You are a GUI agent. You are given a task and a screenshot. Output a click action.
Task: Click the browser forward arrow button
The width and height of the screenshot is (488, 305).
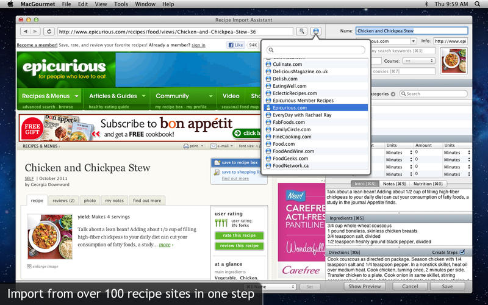pyautogui.click(x=35, y=31)
